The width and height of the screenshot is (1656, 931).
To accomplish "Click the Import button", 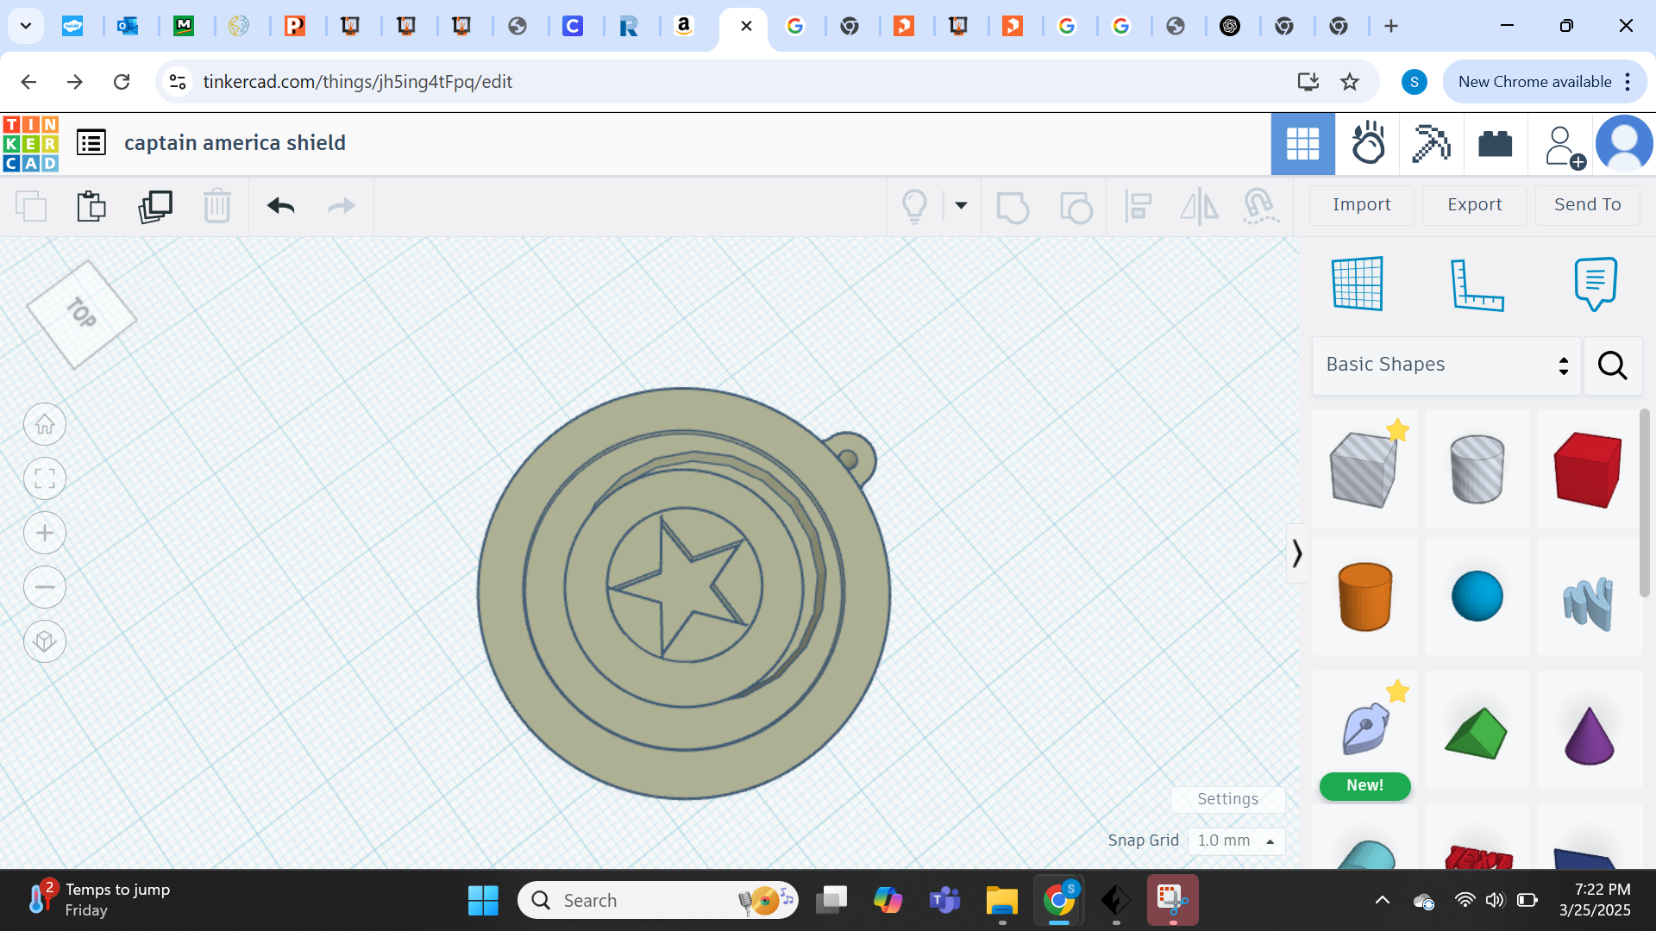I will [1361, 205].
